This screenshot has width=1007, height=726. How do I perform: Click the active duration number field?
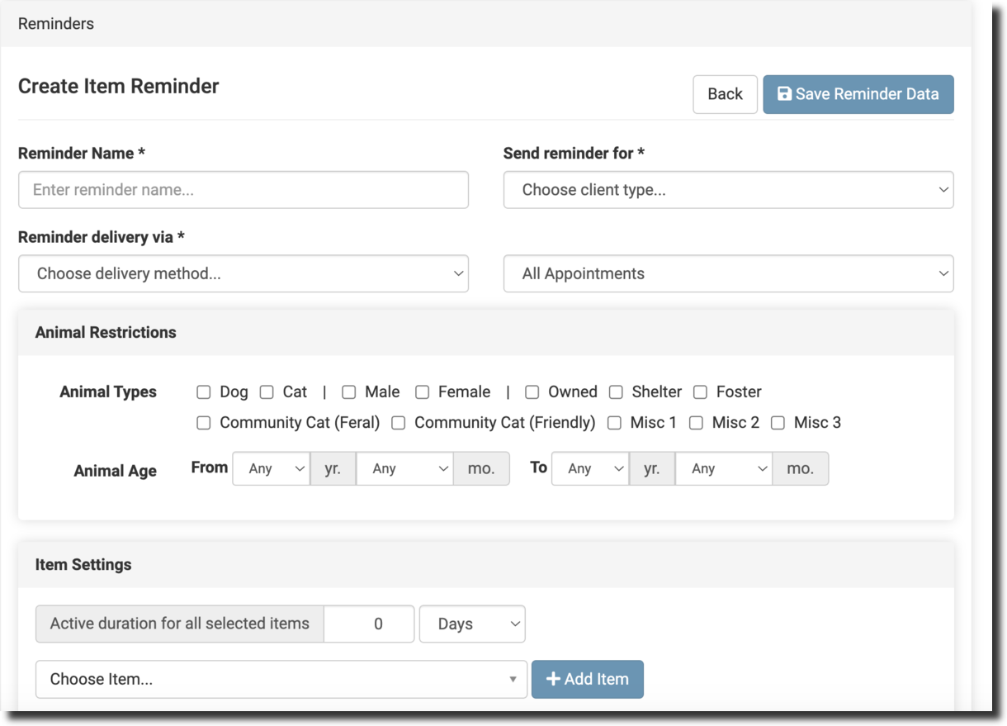369,624
